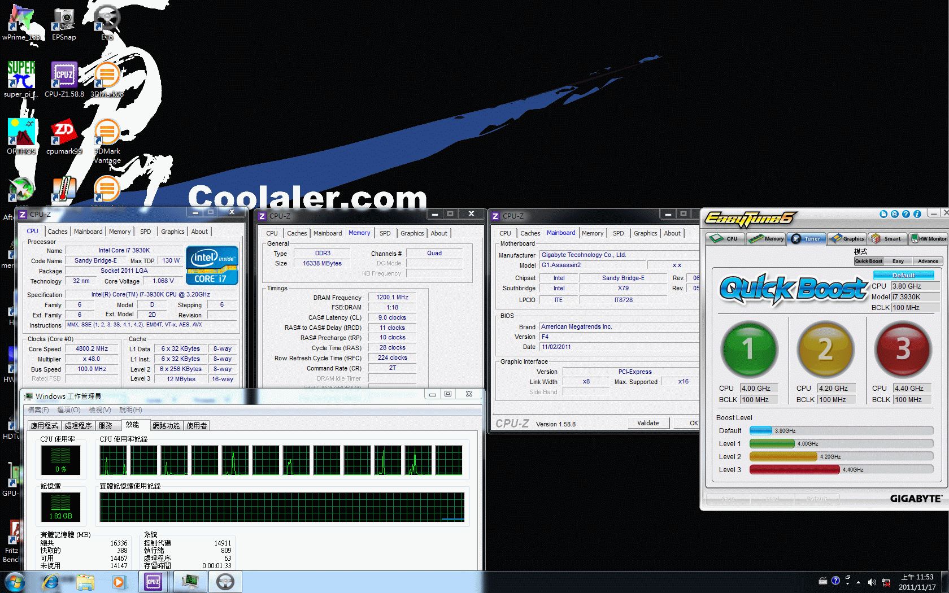This screenshot has height=593, width=949.
Task: Launch the CPU-Z 1.58.8 desktop shortcut
Action: click(x=64, y=79)
